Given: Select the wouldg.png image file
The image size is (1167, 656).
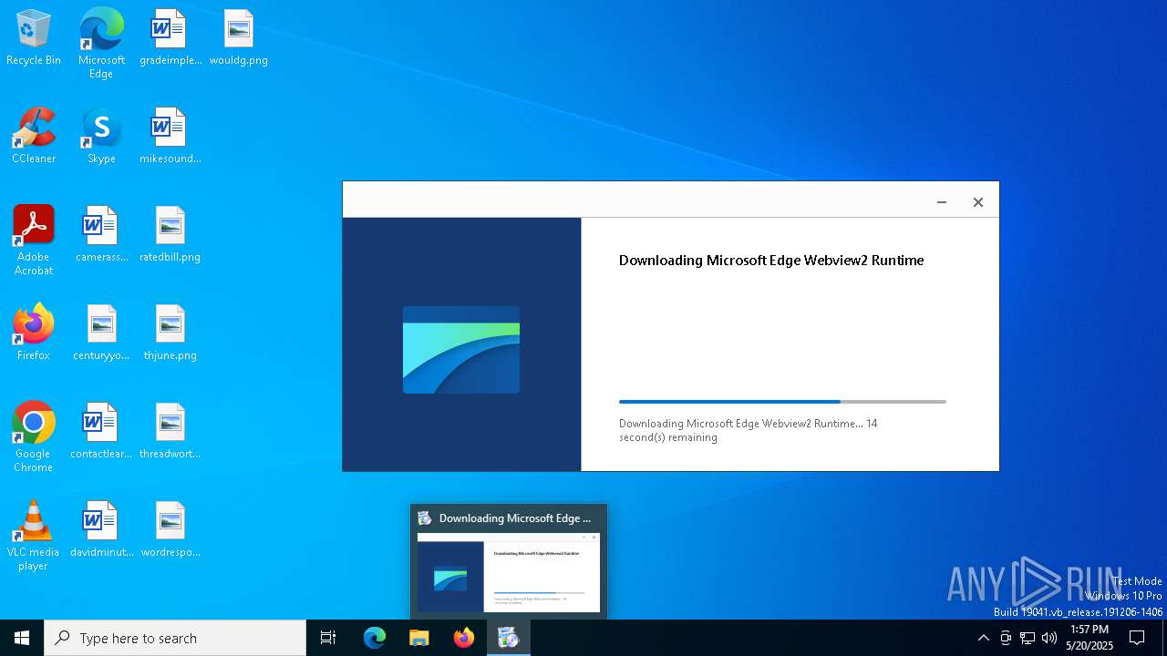Looking at the screenshot, I should tap(238, 38).
